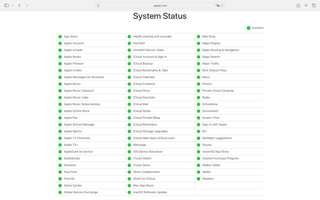This screenshot has height=200, width=320.
Task: Go back to the previous page
Action: click(x=19, y=6)
